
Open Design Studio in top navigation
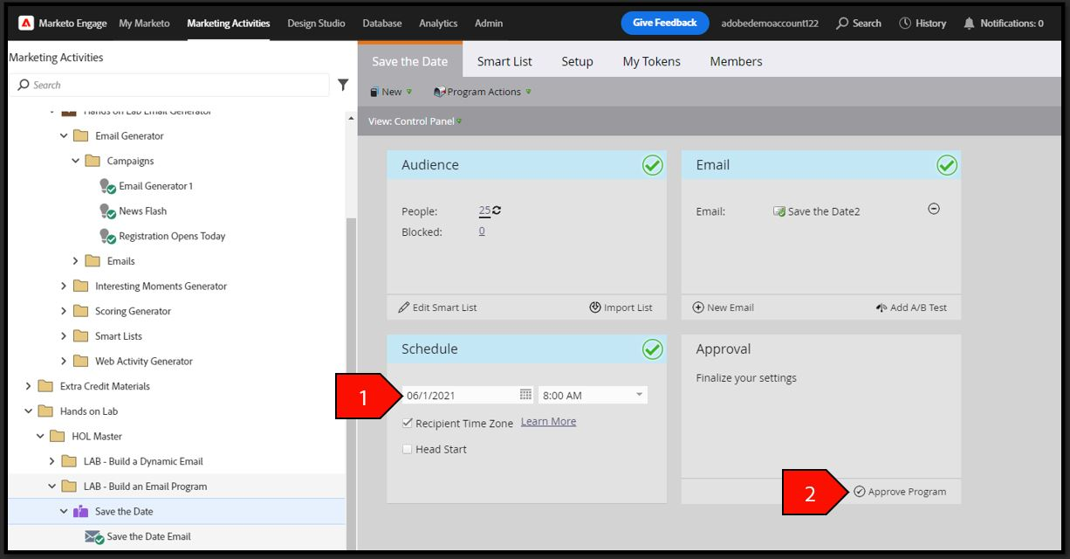pyautogui.click(x=316, y=24)
